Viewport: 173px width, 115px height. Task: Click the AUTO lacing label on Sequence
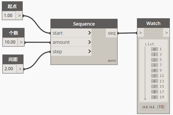click(x=112, y=61)
